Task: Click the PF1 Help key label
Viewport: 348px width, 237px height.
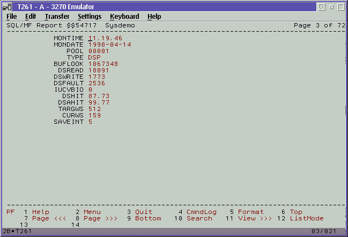Action: 41,212
